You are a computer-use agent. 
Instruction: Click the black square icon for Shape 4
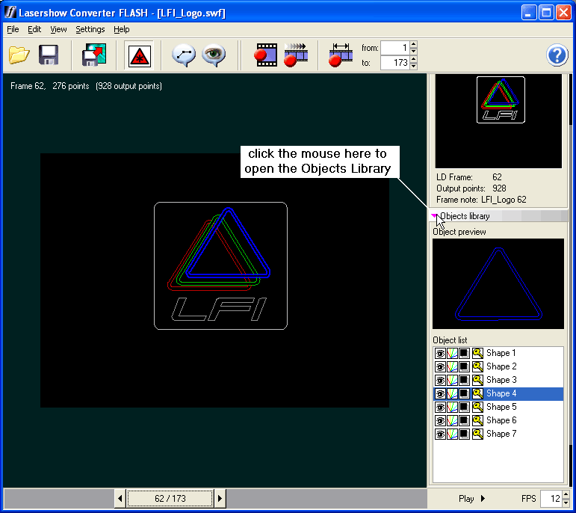(x=465, y=393)
